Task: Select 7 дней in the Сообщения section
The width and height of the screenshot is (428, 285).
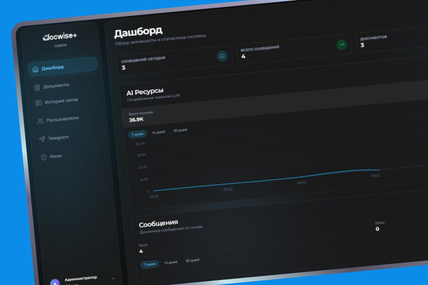Action: tap(149, 264)
